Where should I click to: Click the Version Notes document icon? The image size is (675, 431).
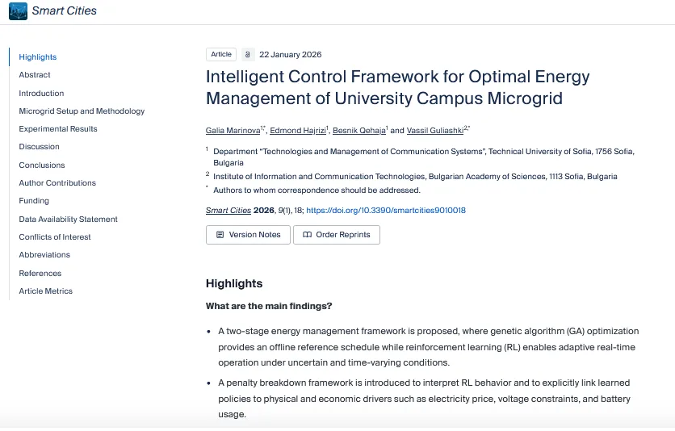coord(220,235)
